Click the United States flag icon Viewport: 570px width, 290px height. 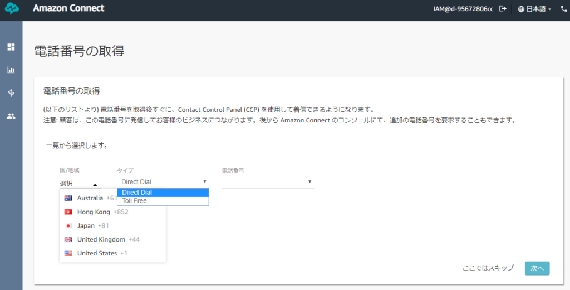(68, 253)
